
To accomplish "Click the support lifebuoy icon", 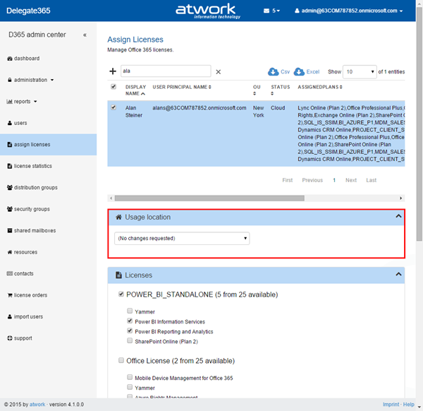I will pyautogui.click(x=10, y=338).
